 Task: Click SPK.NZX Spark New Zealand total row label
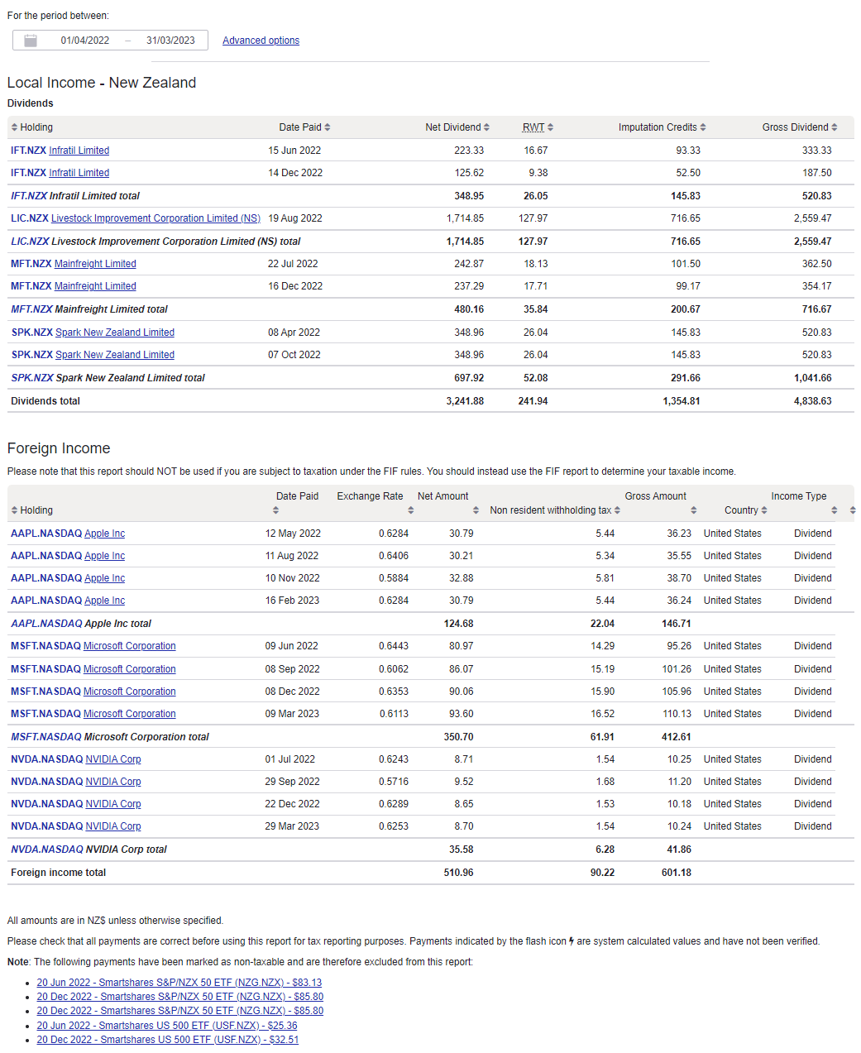[108, 378]
